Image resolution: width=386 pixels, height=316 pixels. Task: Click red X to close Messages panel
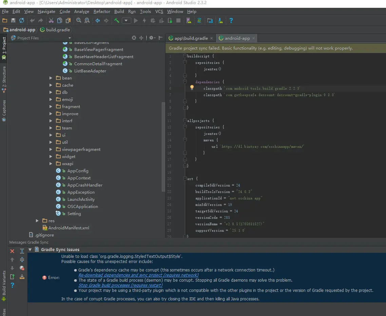12,251
